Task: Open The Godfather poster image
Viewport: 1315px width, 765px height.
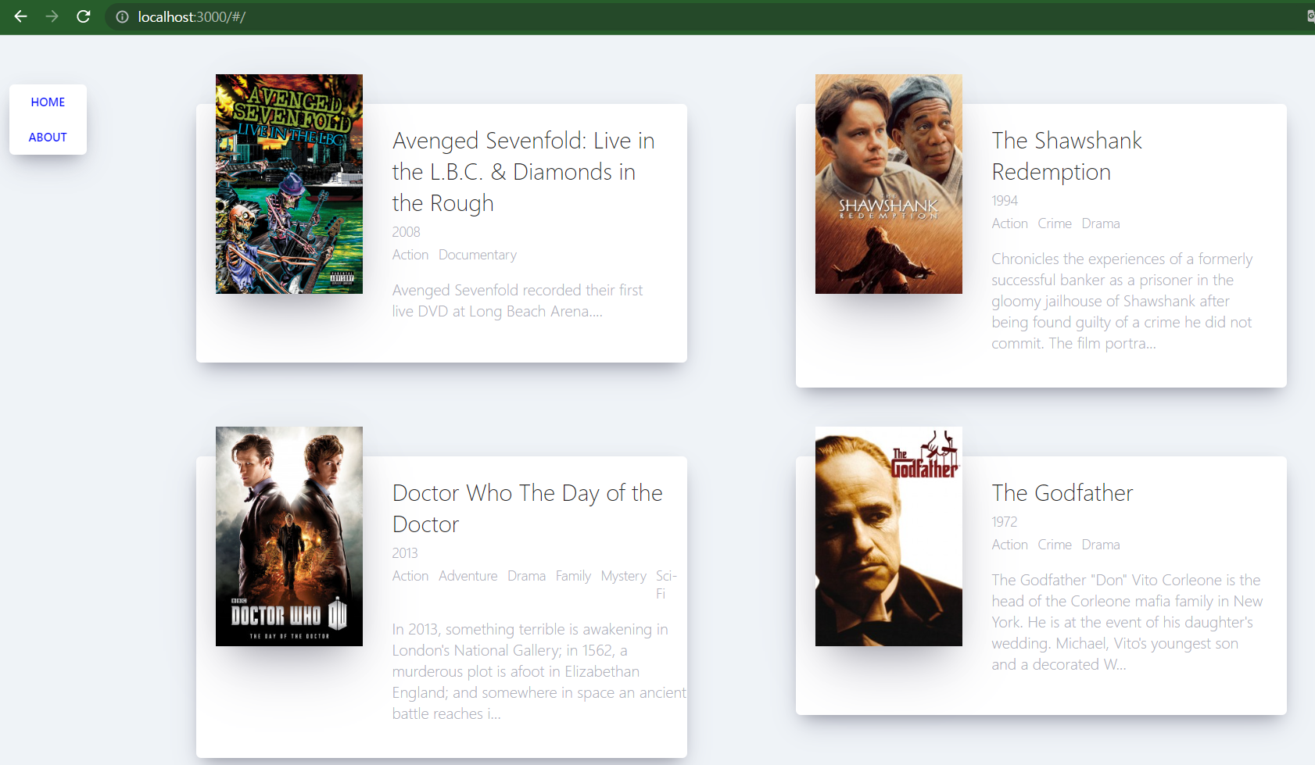Action: [889, 536]
